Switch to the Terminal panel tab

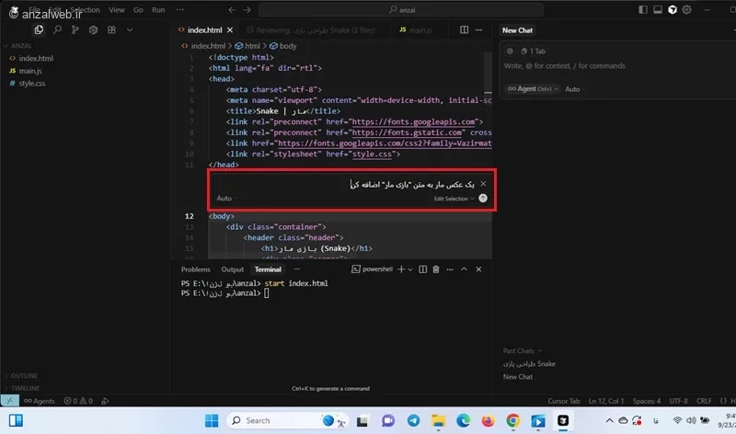[268, 269]
